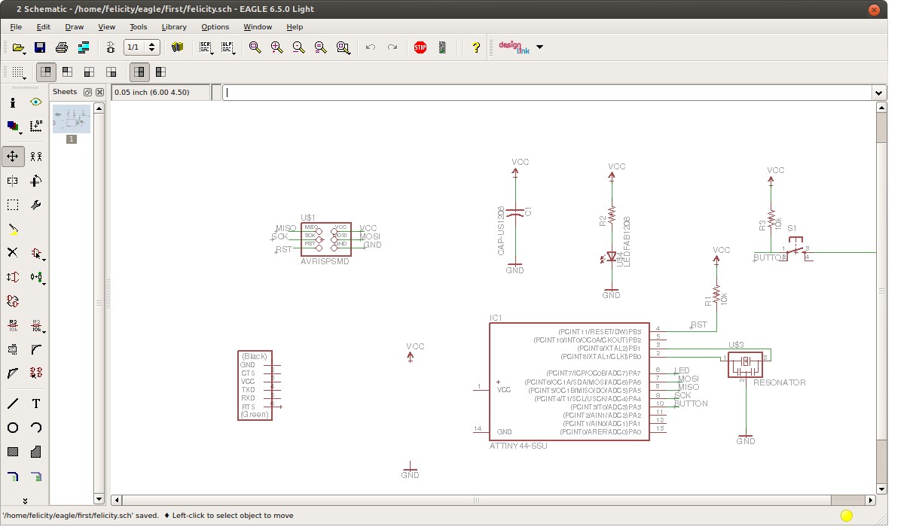Open the Options menu

tap(215, 27)
